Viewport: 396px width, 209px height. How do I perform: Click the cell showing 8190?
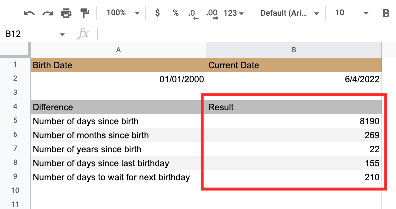294,121
